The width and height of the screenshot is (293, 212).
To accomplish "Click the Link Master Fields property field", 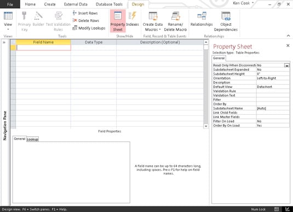I will click(x=272, y=117).
